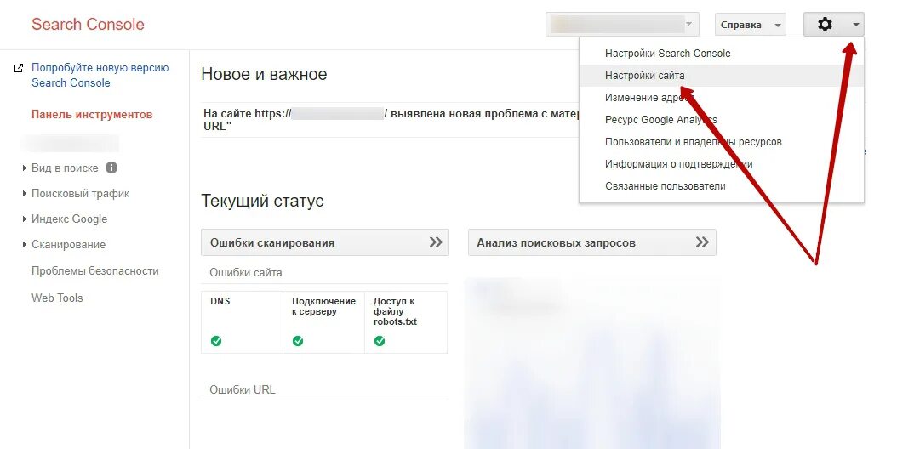The image size is (897, 449).
Task: Click the Ошибки URL subheading
Action: 242,389
